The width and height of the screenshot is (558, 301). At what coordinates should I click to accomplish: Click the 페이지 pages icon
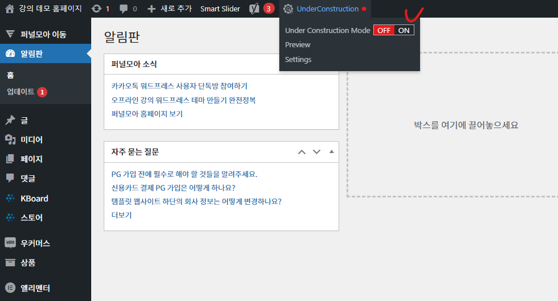coord(10,159)
